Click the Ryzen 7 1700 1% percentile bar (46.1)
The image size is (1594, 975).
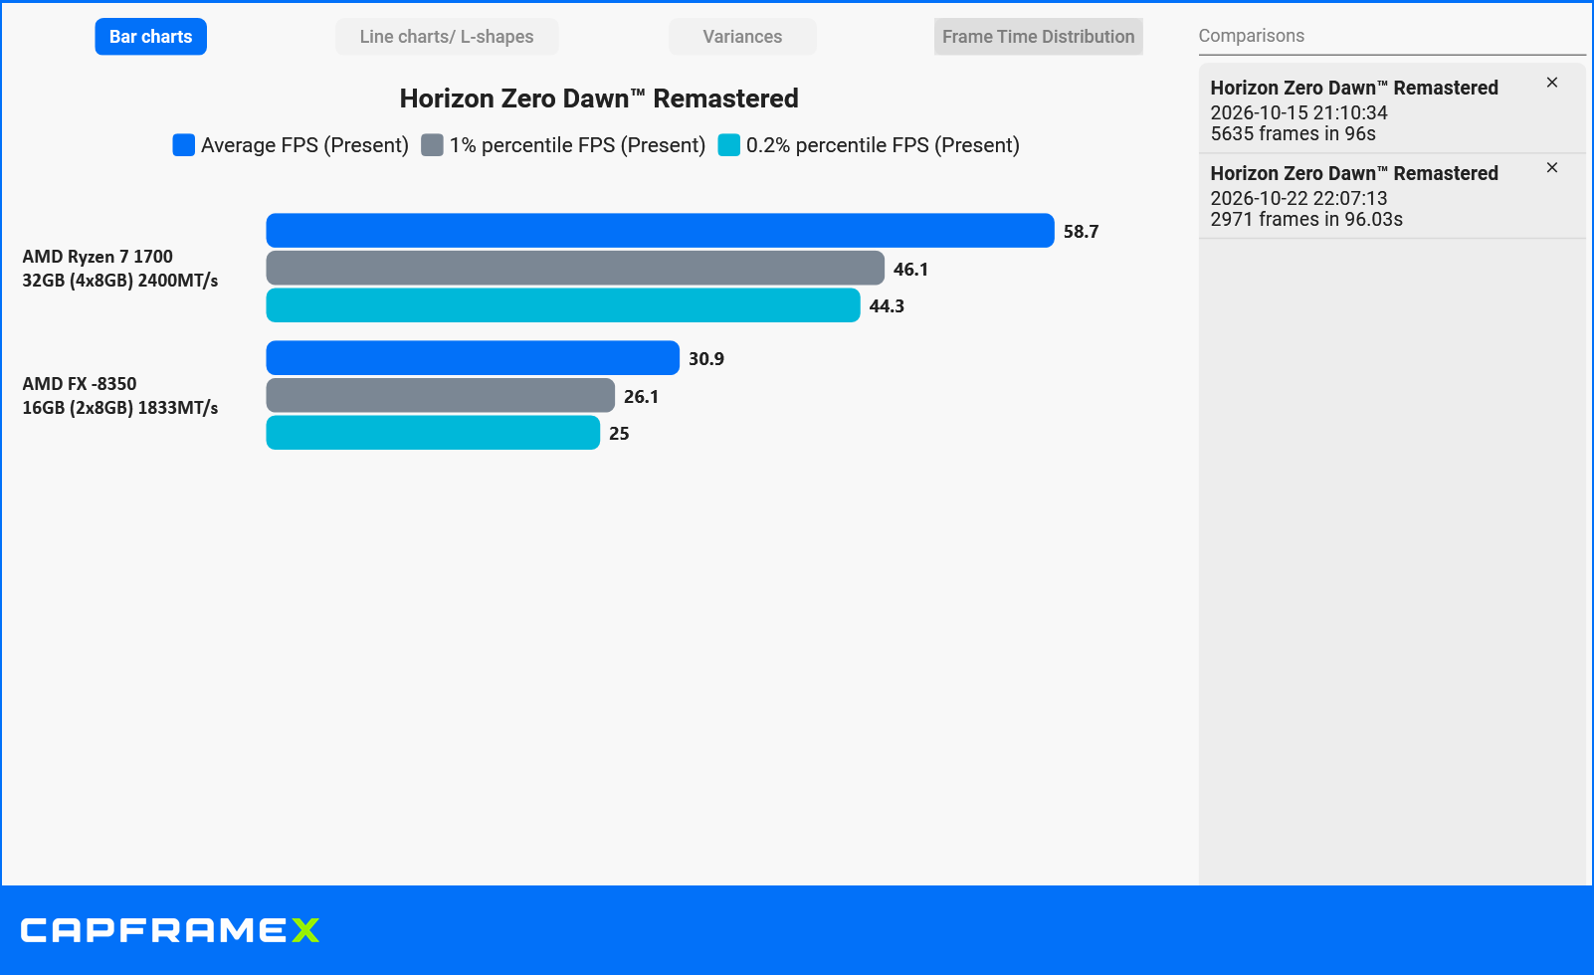coord(575,269)
